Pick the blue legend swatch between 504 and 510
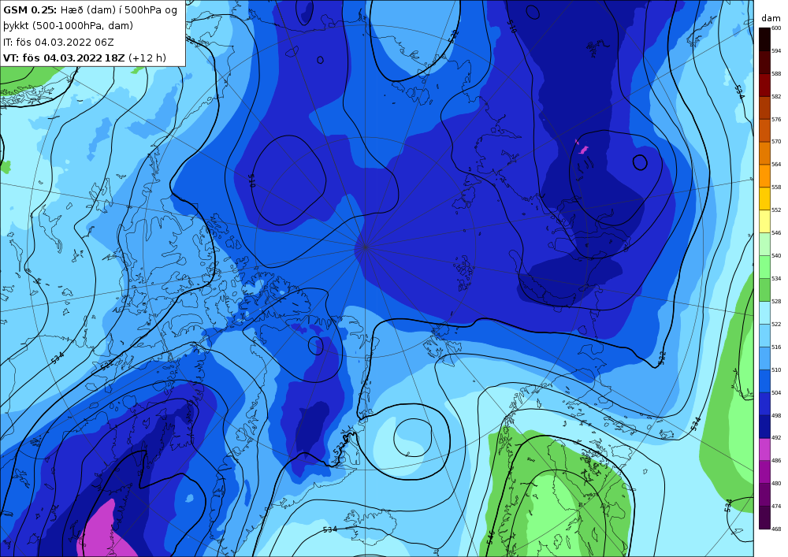Screen dimensions: 788x557 click(x=764, y=381)
